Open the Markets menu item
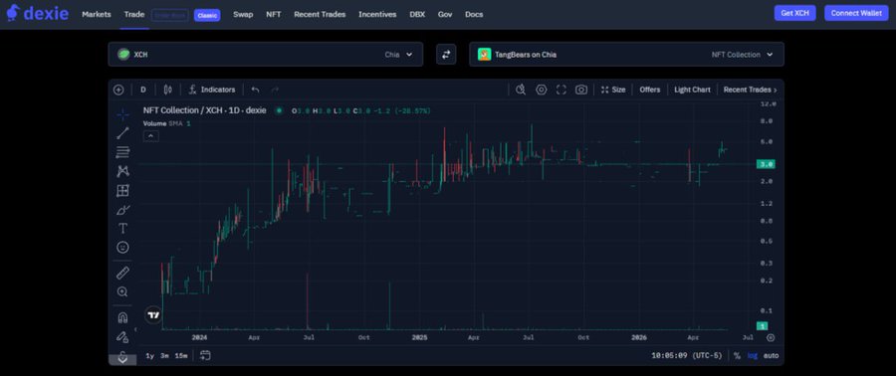 [x=97, y=14]
